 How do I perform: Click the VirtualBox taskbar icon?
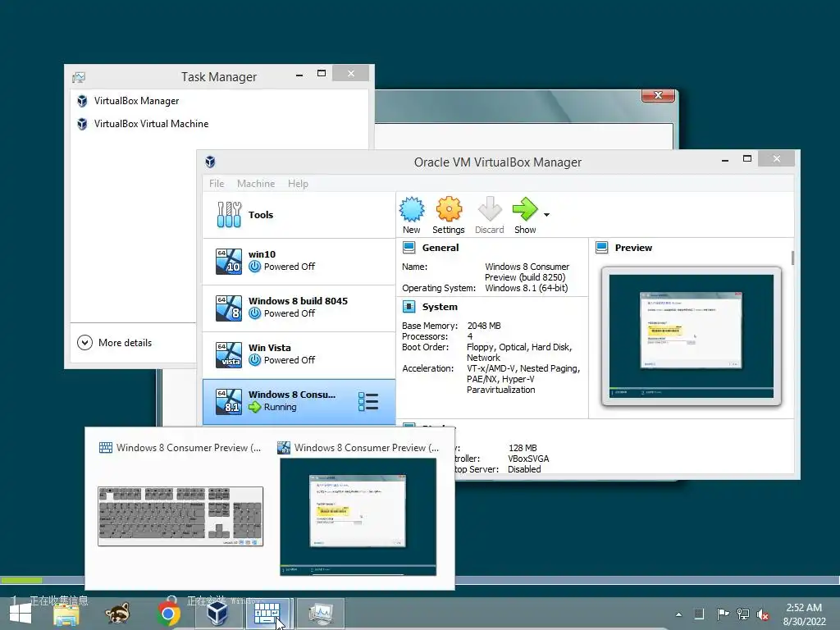click(217, 614)
